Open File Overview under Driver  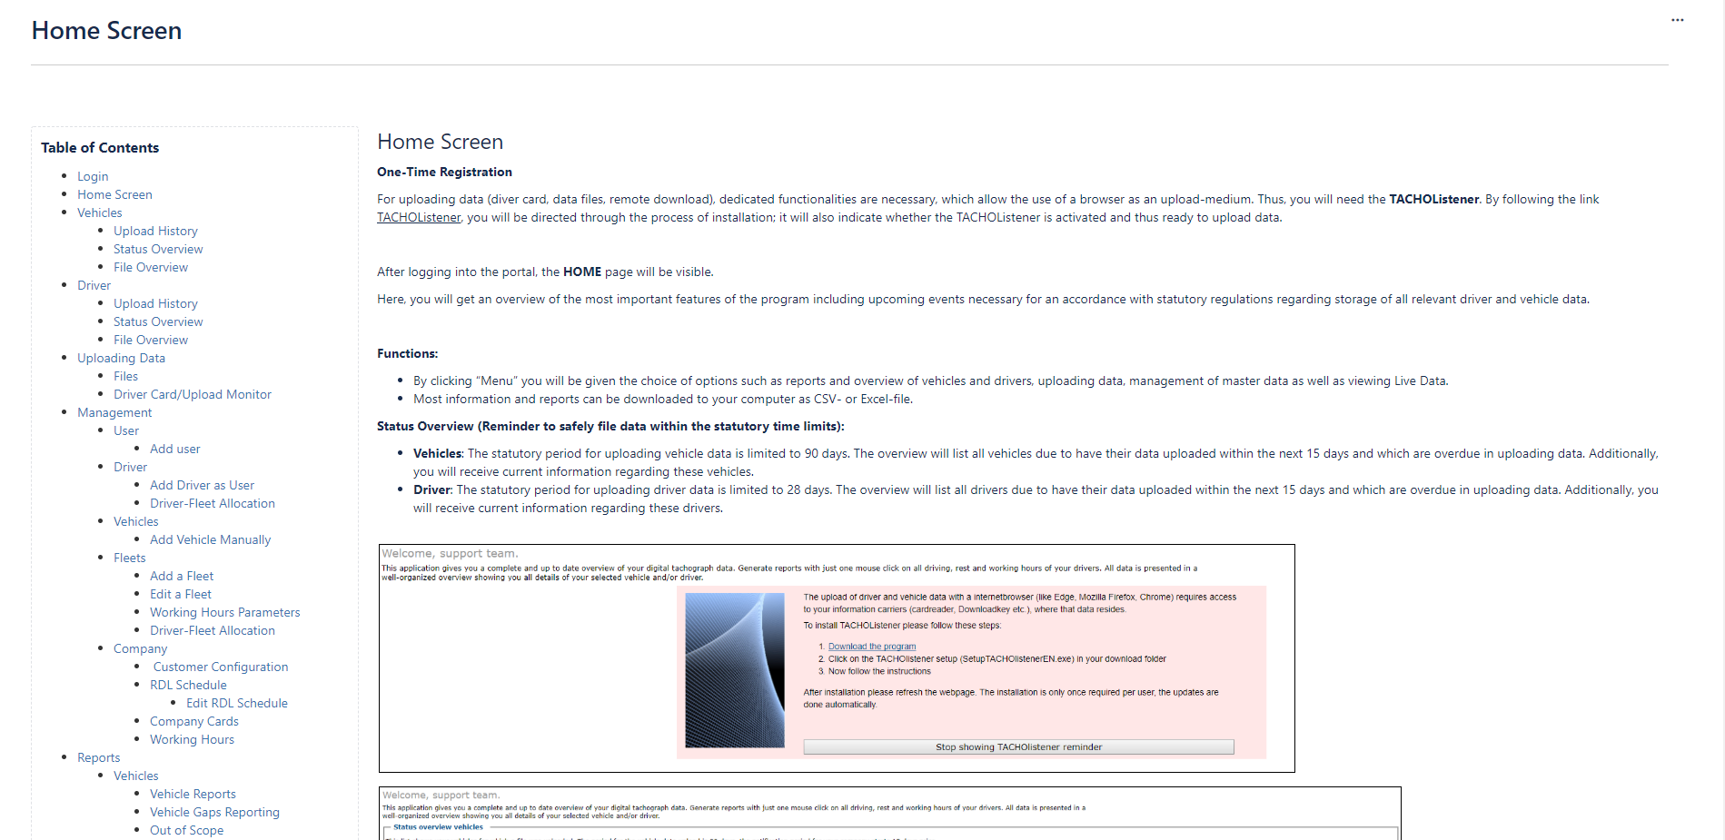(151, 340)
